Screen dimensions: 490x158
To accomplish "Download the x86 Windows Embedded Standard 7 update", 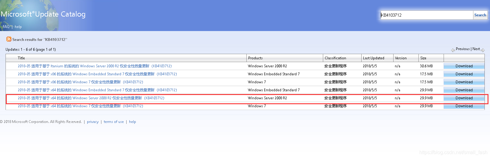I will click(x=464, y=74).
